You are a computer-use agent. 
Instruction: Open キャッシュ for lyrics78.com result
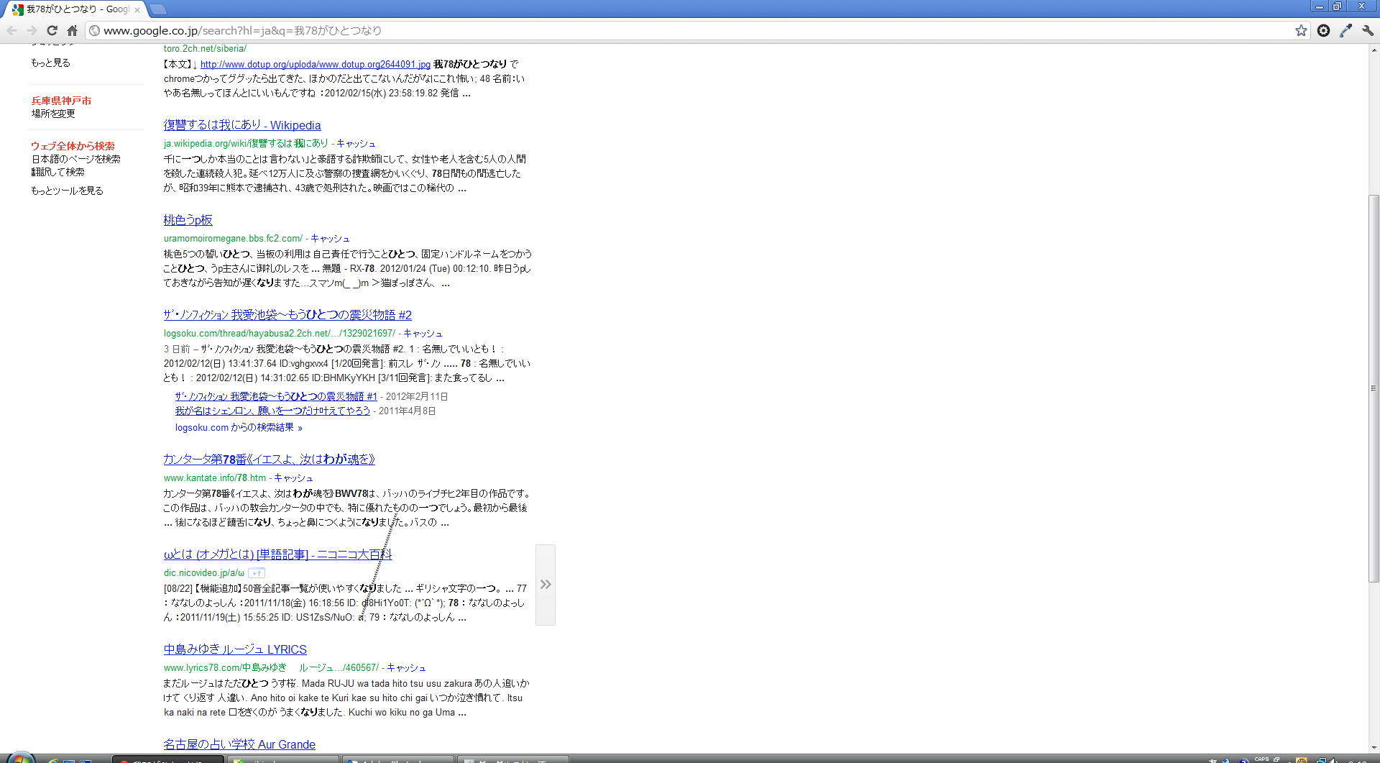(x=406, y=668)
